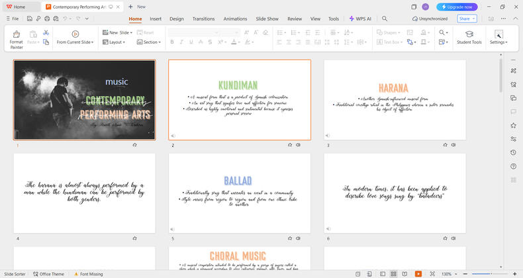Select the BALLAD slide thumbnail
This screenshot has width=523, height=278.
click(x=240, y=193)
